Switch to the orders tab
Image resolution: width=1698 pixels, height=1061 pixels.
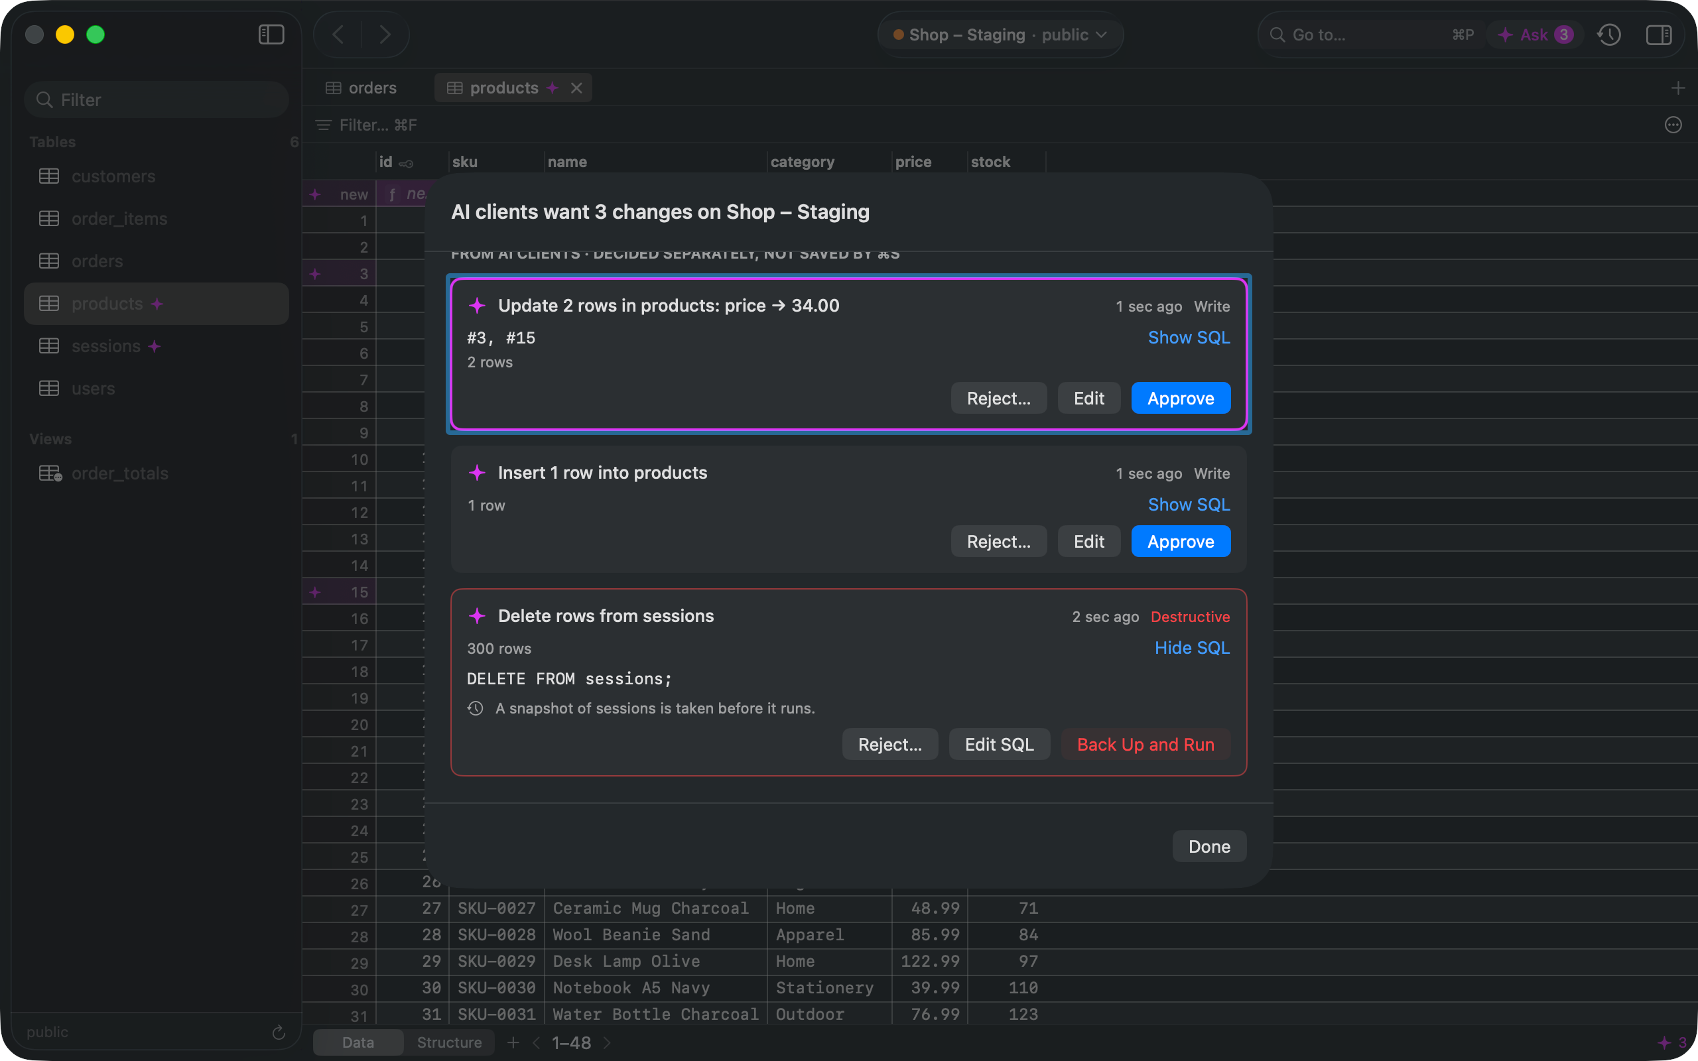click(362, 88)
